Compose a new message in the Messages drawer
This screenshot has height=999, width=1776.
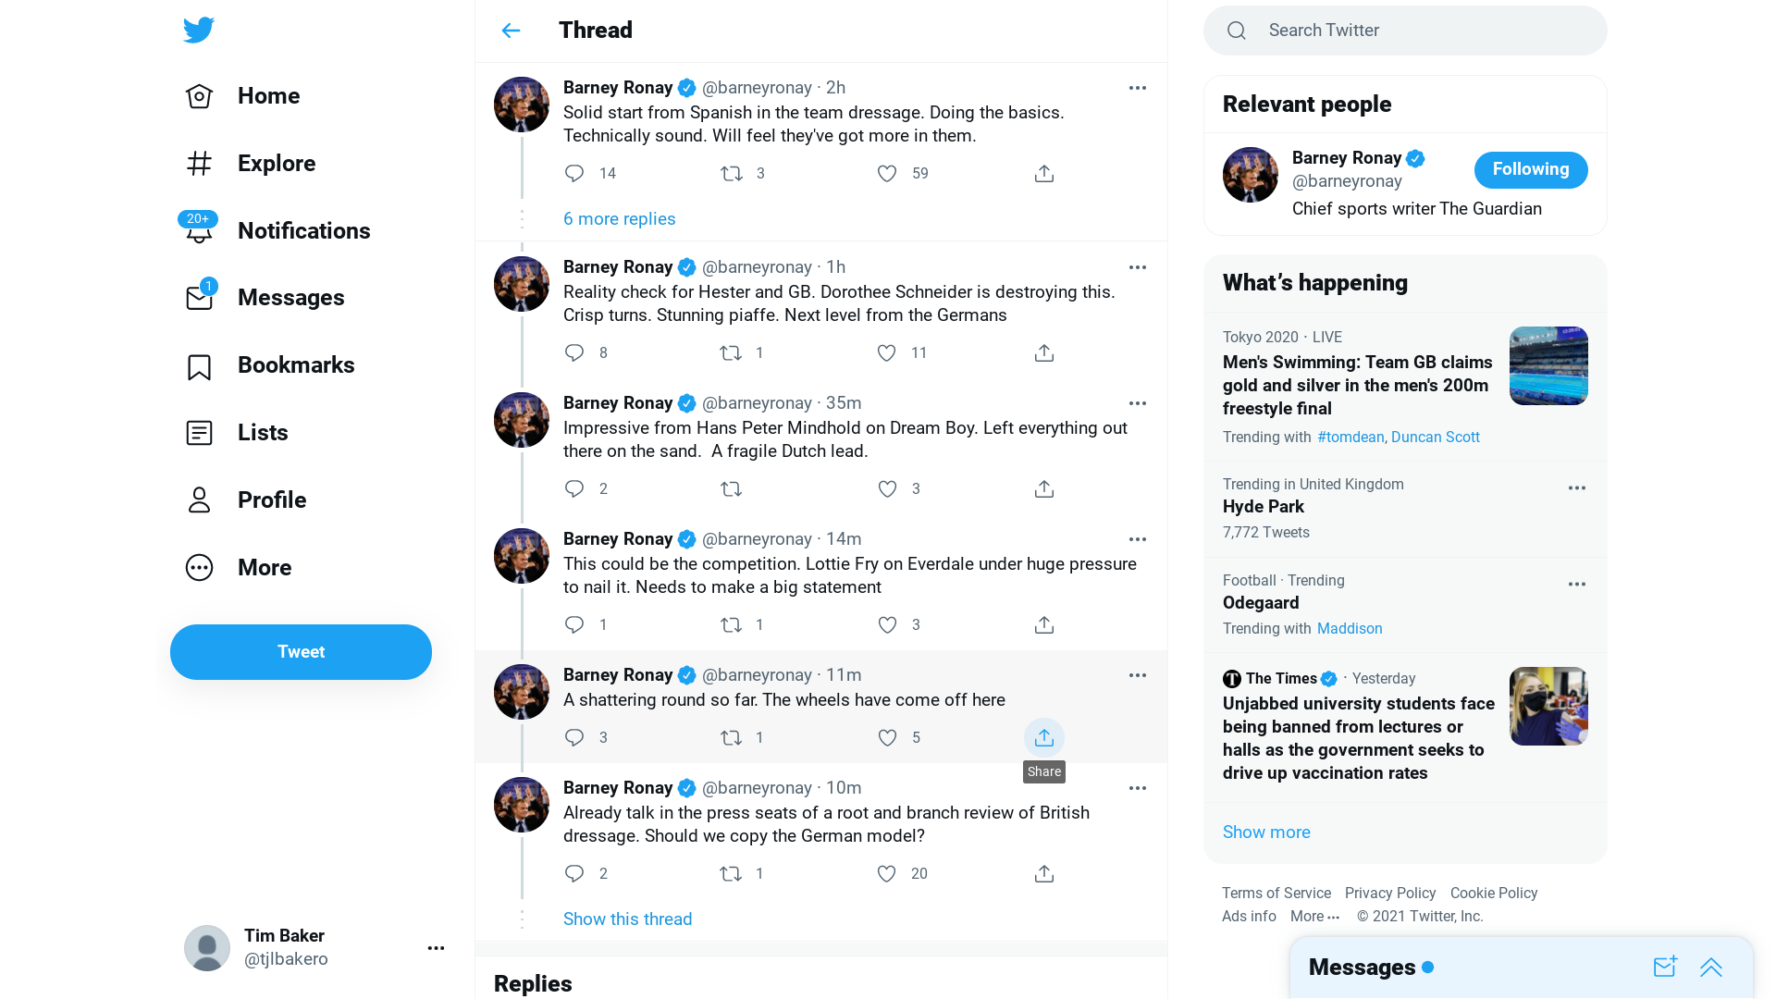pos(1664,967)
